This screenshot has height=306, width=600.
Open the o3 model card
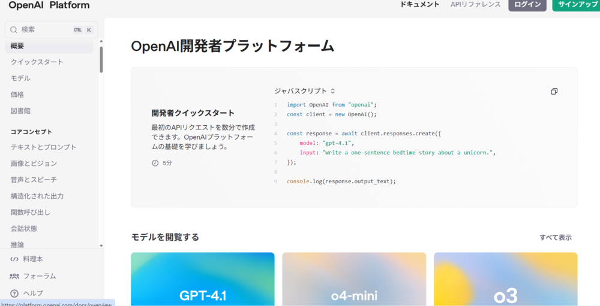[505, 279]
